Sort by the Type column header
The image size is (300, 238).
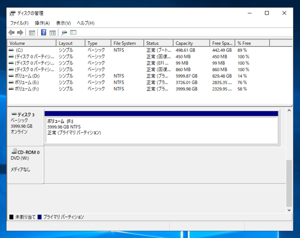(98, 43)
